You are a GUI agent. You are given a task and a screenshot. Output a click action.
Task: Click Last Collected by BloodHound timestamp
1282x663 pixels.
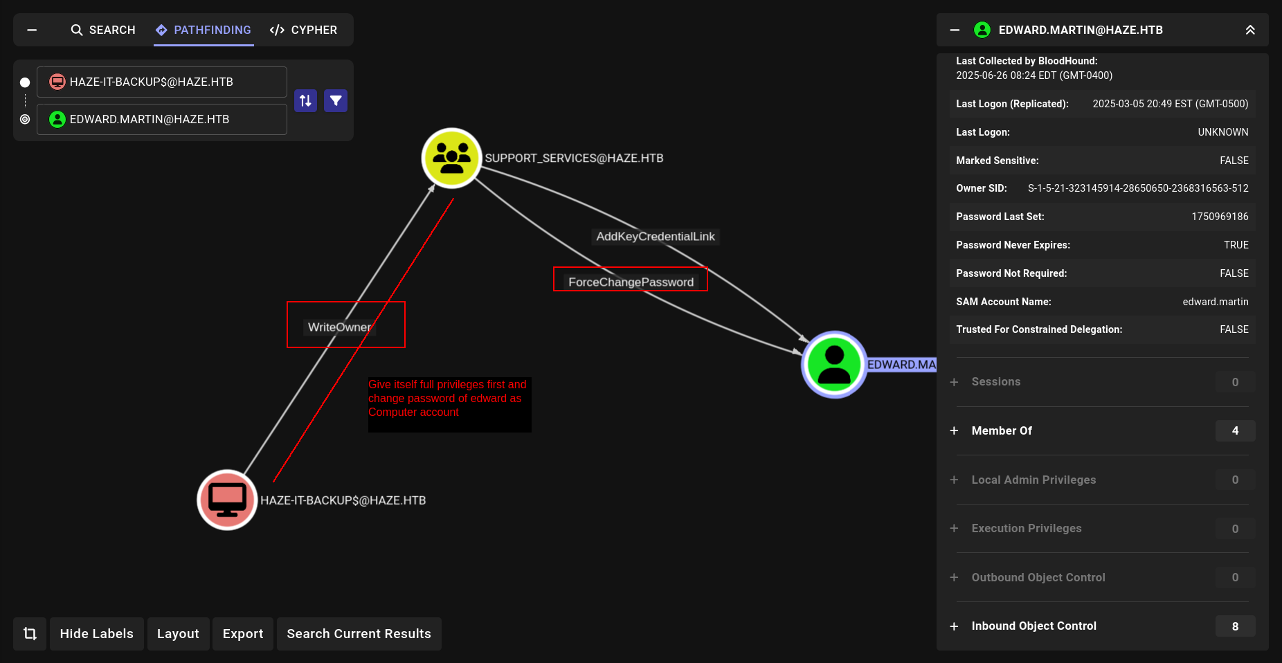(x=1034, y=75)
